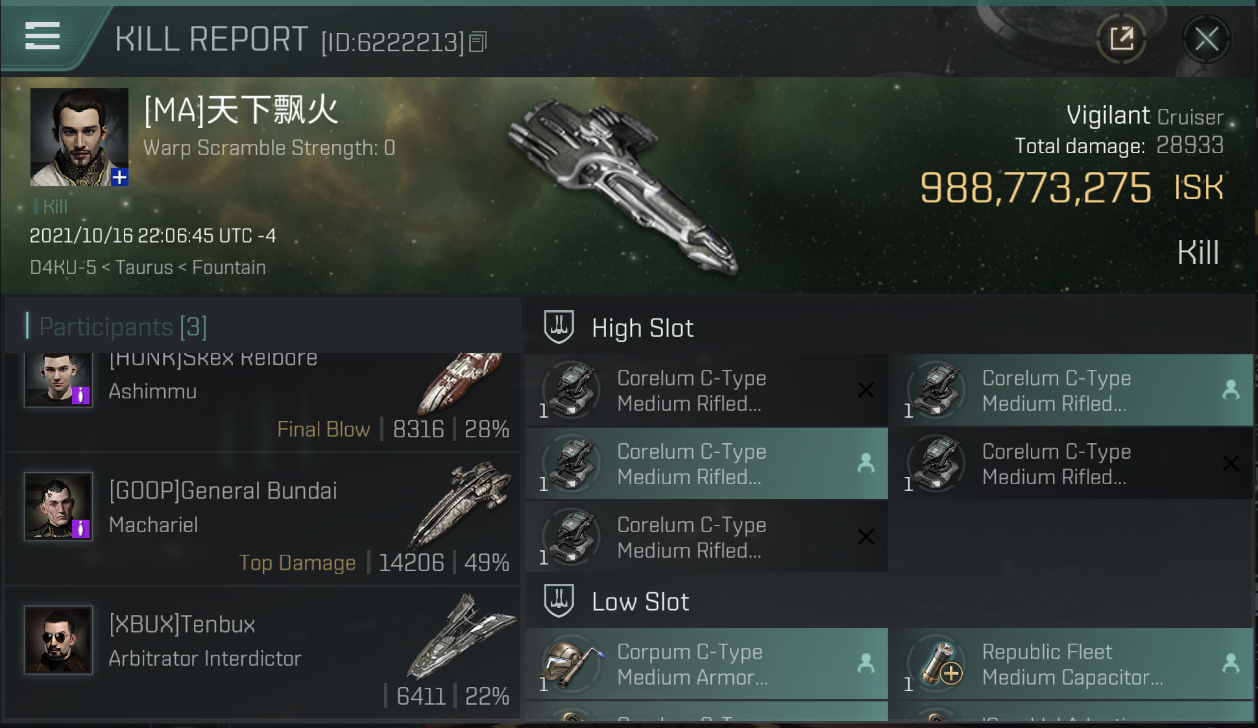Click the Low Slot shield icon
Viewport: 1258px width, 728px height.
[559, 600]
